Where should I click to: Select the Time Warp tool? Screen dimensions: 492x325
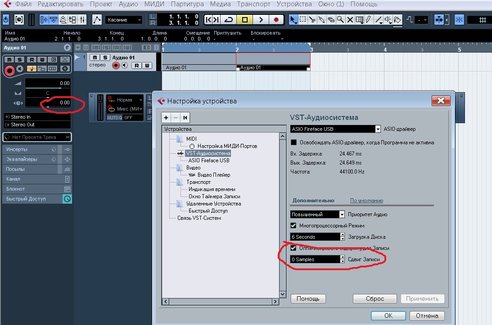point(360,20)
